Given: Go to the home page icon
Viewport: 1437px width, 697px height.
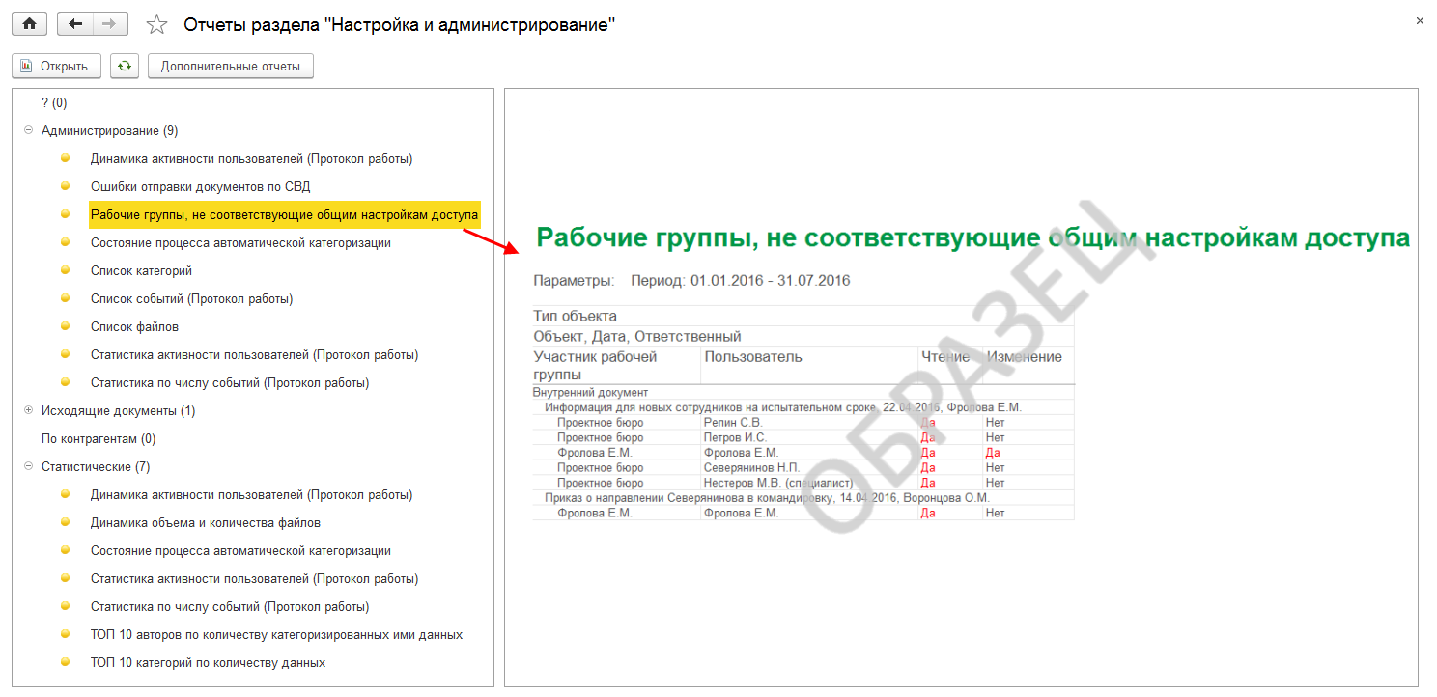Looking at the screenshot, I should pyautogui.click(x=29, y=24).
